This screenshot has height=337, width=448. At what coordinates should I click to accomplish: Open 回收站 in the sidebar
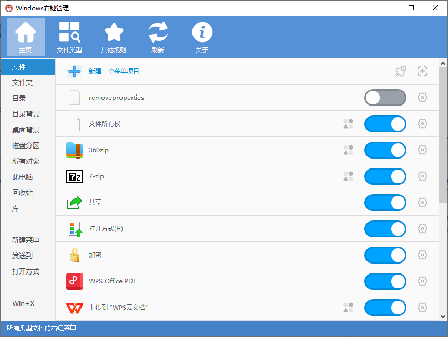tap(28, 193)
